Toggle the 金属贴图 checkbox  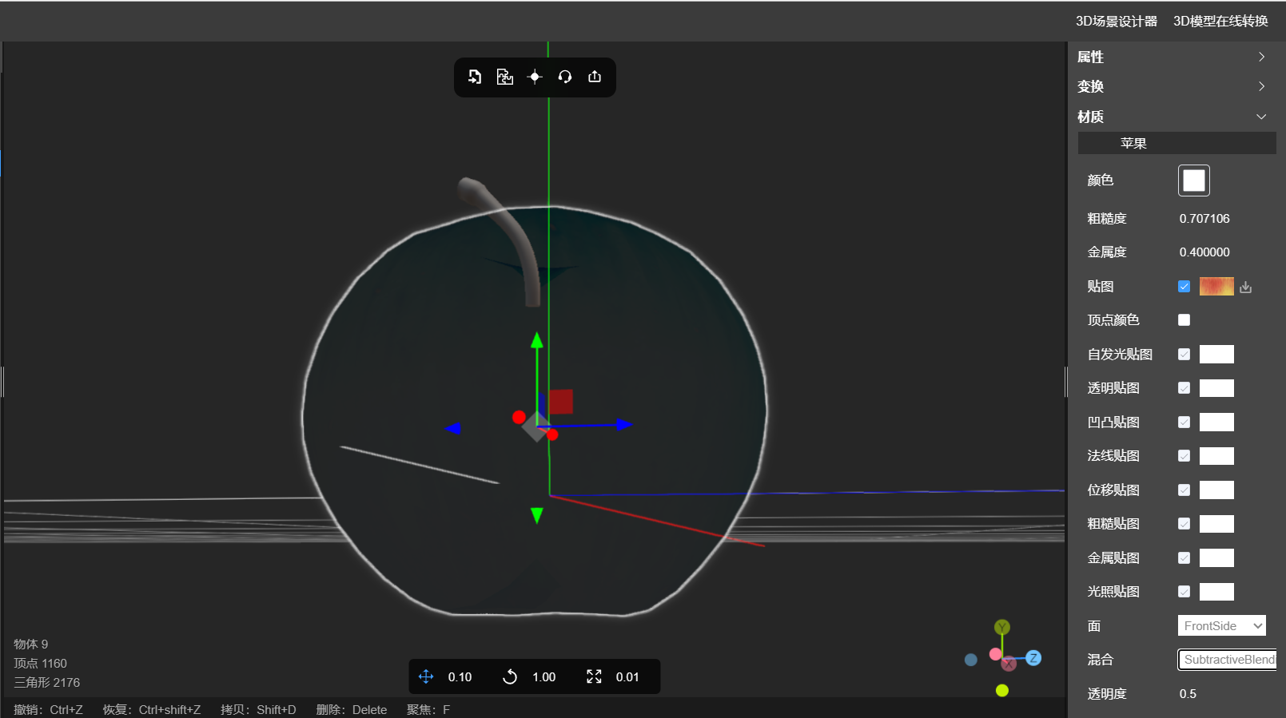coord(1184,557)
